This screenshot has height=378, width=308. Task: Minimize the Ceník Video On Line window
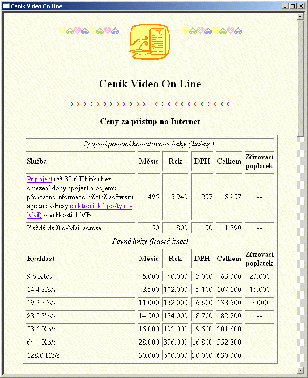[x=285, y=6]
